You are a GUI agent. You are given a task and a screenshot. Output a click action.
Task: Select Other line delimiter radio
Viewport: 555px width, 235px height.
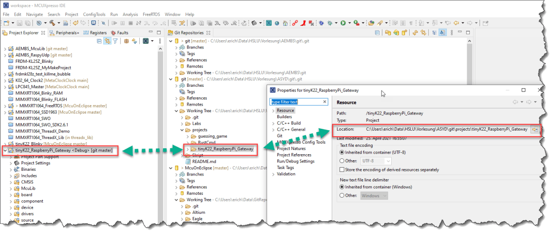(342, 195)
